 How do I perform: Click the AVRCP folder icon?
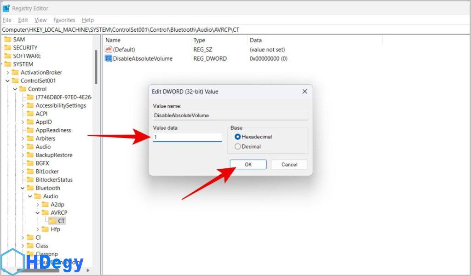[45, 213]
